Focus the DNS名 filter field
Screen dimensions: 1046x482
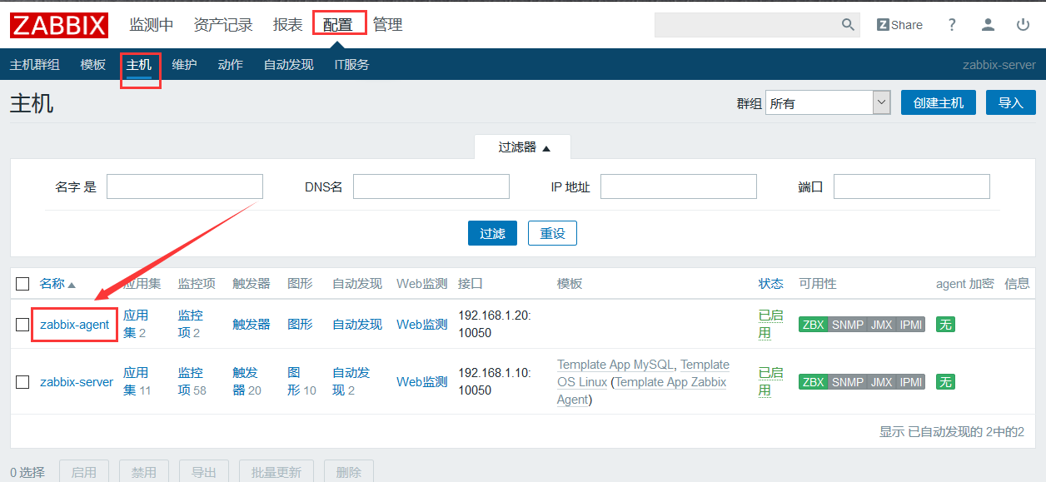pos(431,186)
